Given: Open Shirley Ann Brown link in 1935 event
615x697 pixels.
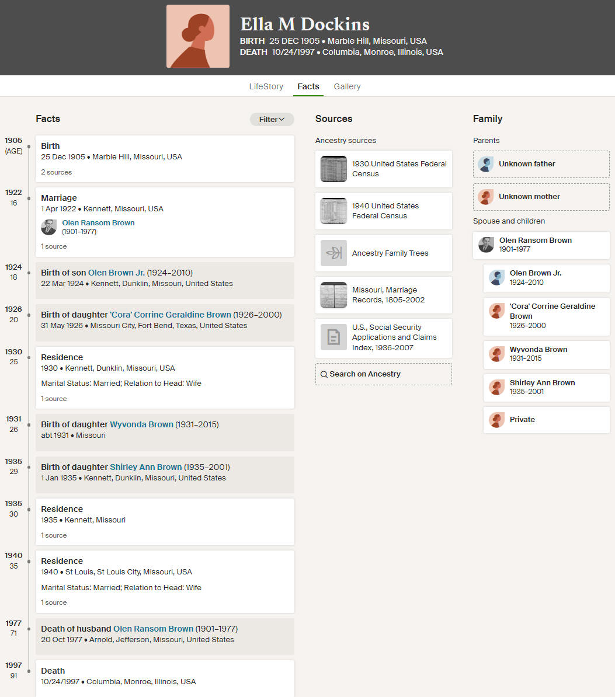Looking at the screenshot, I should click(x=146, y=467).
